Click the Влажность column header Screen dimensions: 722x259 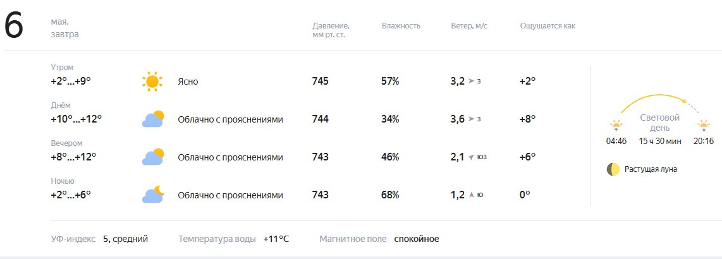point(401,26)
